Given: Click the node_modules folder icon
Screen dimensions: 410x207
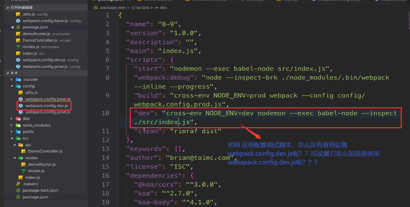Looking at the screenshot, I should [18, 125].
